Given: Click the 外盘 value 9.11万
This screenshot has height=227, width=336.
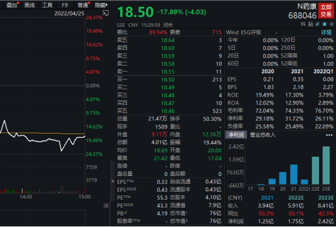Looking at the screenshot, I should pyautogui.click(x=159, y=135).
